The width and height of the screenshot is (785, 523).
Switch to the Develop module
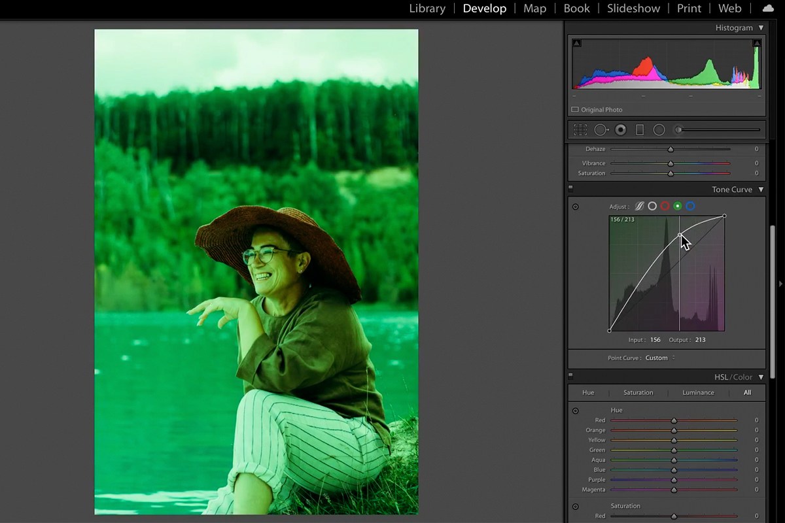[x=484, y=8]
